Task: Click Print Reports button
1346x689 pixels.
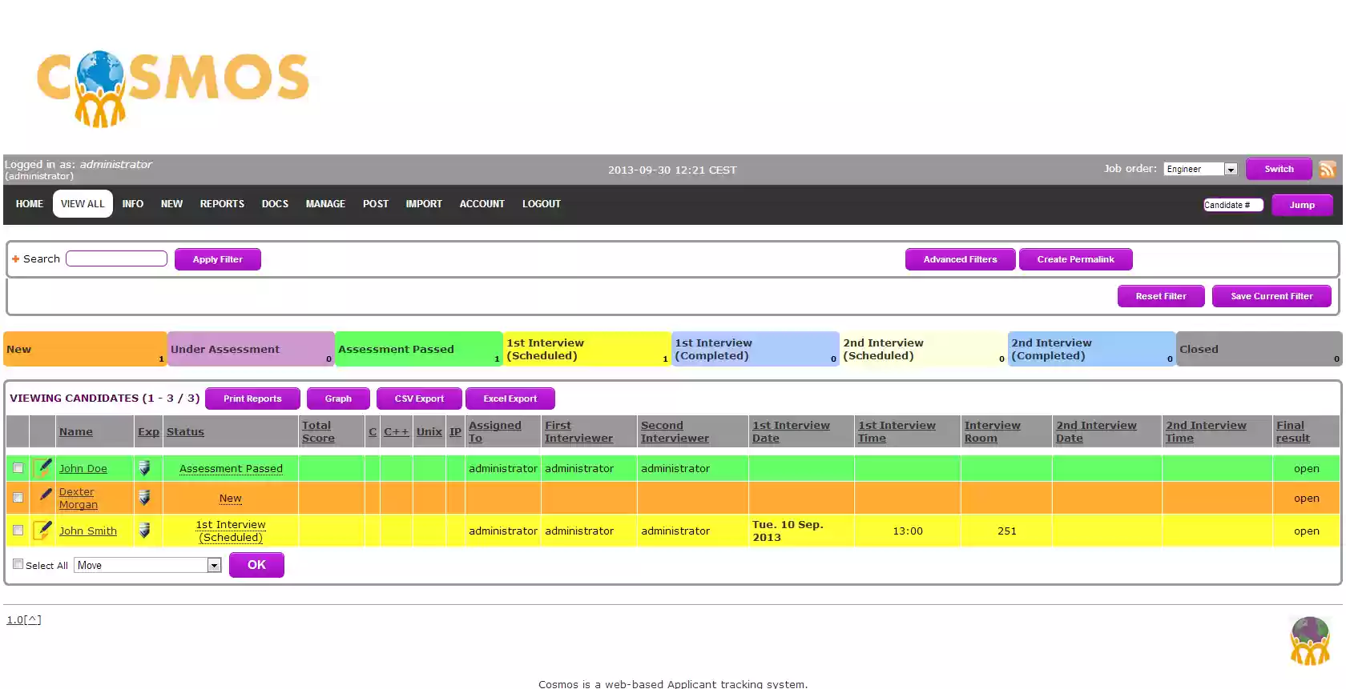Action: pyautogui.click(x=252, y=399)
